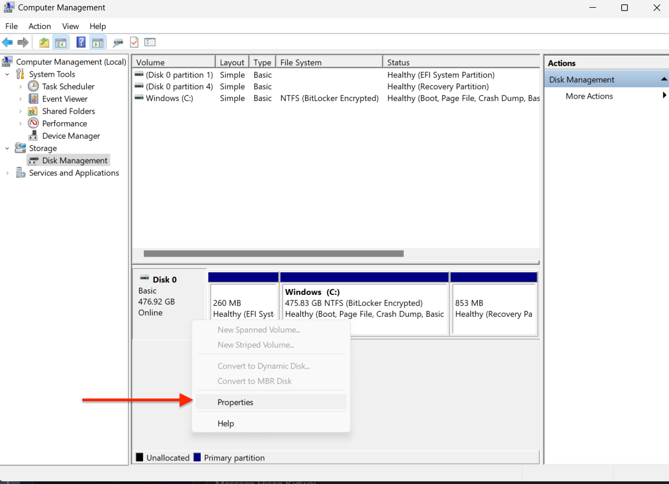
Task: Click the horizontal scrollbar in the volume list
Action: pyautogui.click(x=273, y=254)
